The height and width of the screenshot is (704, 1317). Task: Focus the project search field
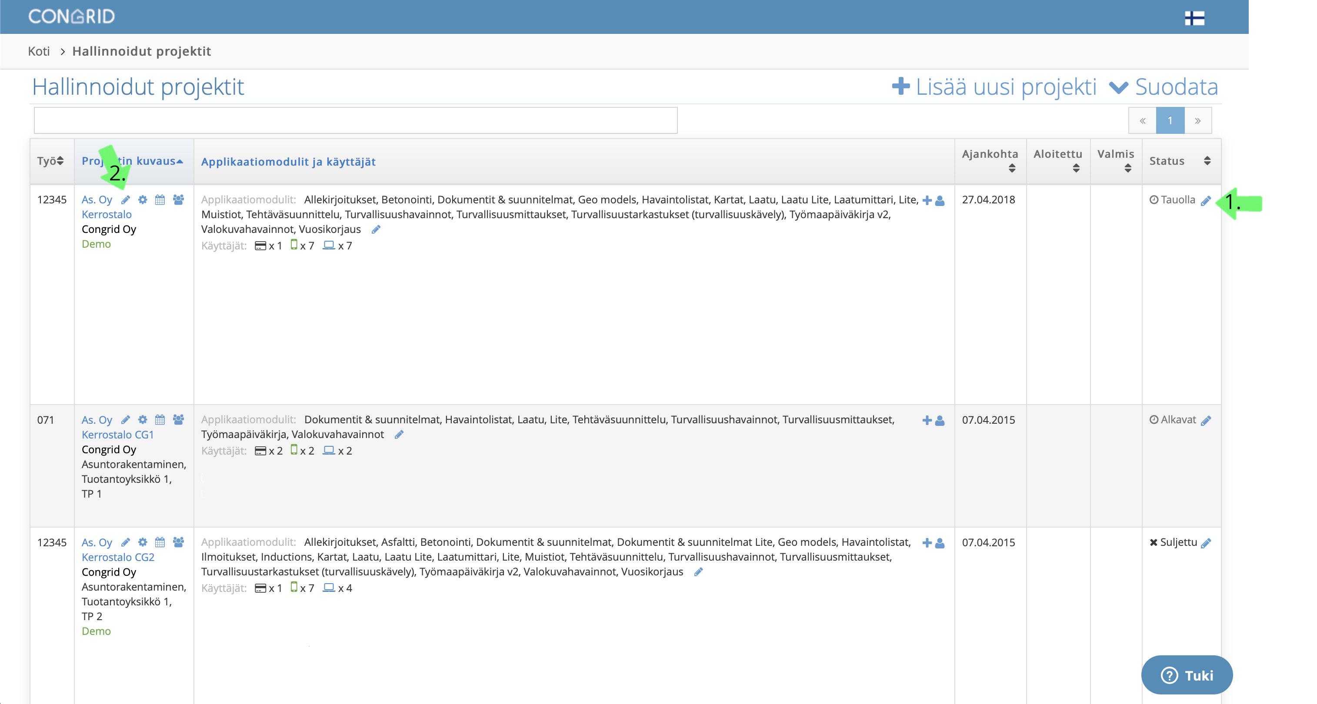click(356, 120)
